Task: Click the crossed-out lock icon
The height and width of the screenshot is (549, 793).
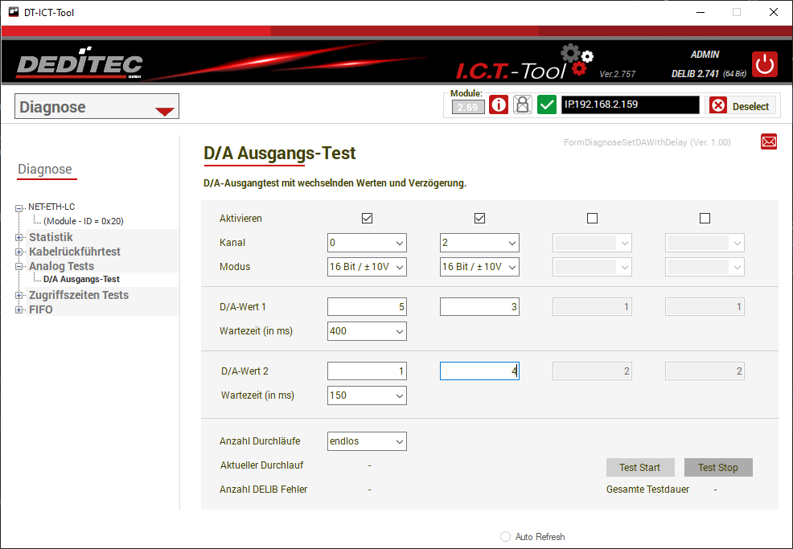Action: click(x=523, y=105)
